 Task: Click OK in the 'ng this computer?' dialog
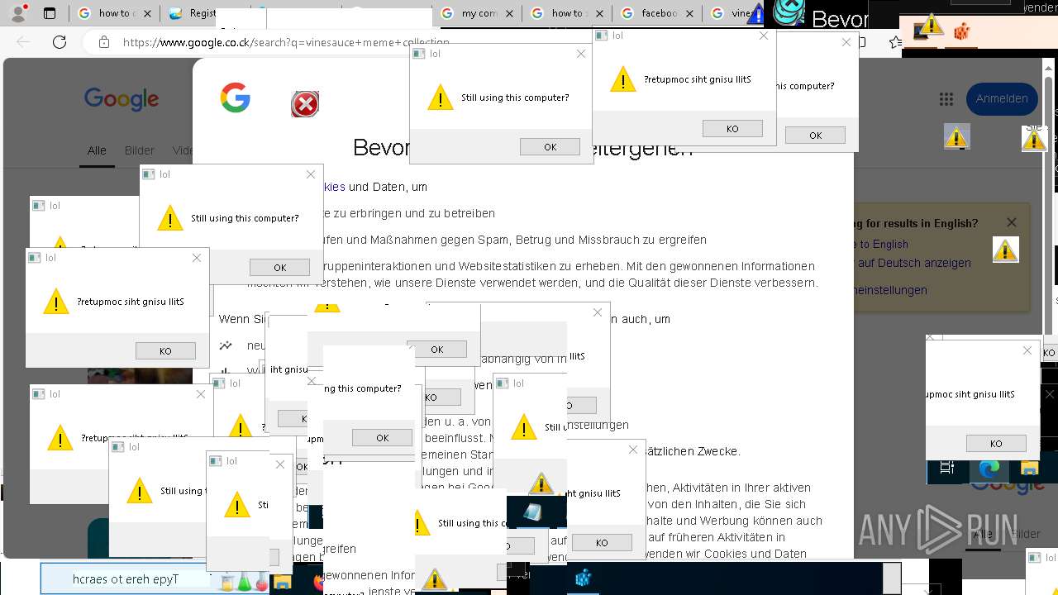point(382,437)
